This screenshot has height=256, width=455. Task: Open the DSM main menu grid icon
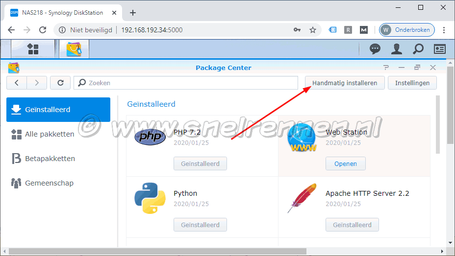pyautogui.click(x=33, y=49)
